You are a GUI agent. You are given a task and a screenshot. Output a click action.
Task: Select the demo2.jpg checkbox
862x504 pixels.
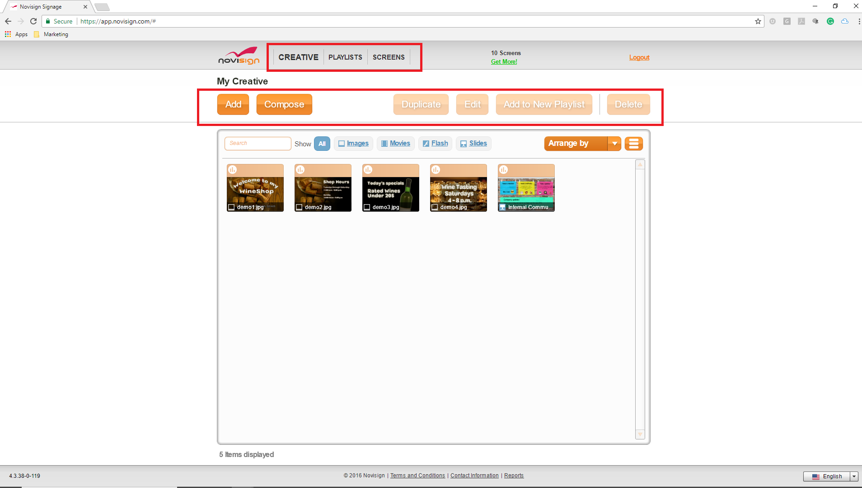(x=299, y=207)
